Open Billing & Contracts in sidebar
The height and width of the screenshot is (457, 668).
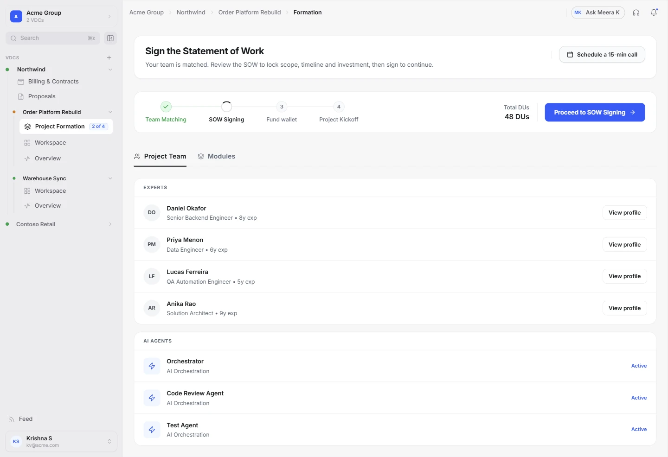pos(53,82)
